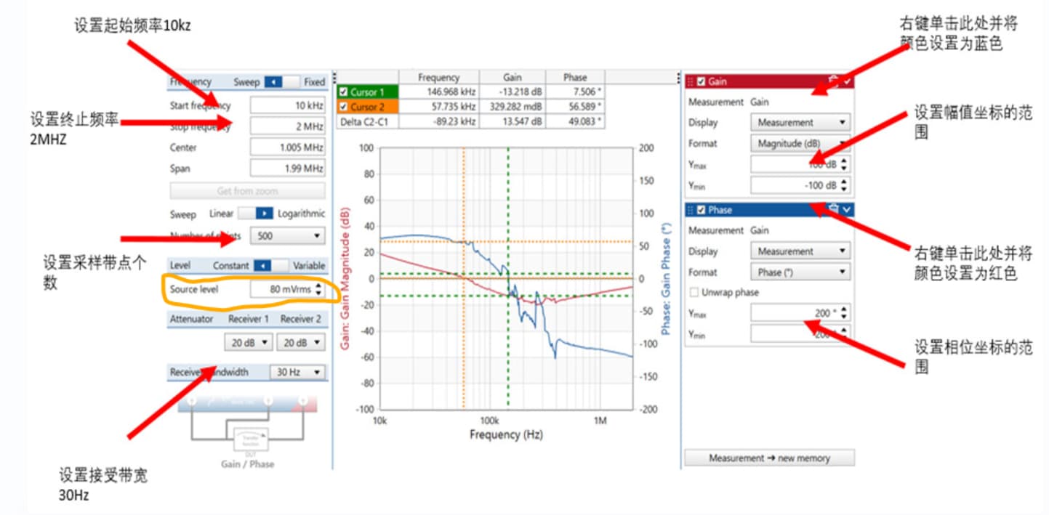Click the Phase trace panel drag handle
This screenshot has width=1049, height=515.
[691, 210]
